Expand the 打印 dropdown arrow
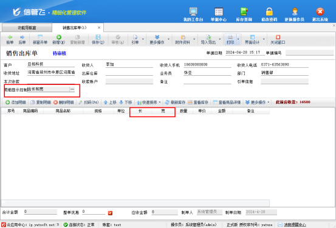The width and height of the screenshot is (336, 228). pyautogui.click(x=238, y=39)
